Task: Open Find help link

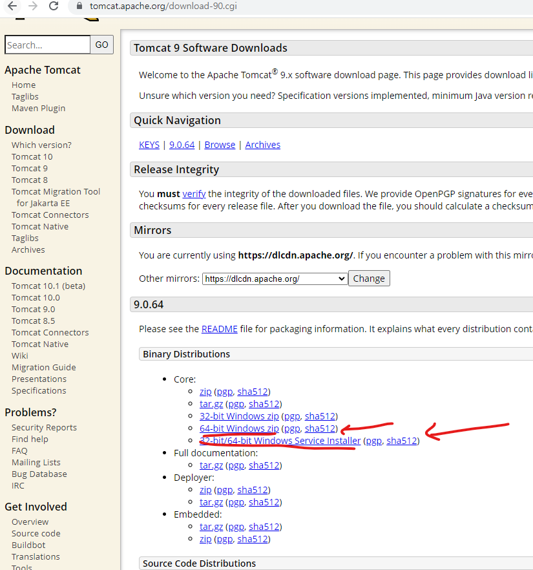Action: (30, 439)
